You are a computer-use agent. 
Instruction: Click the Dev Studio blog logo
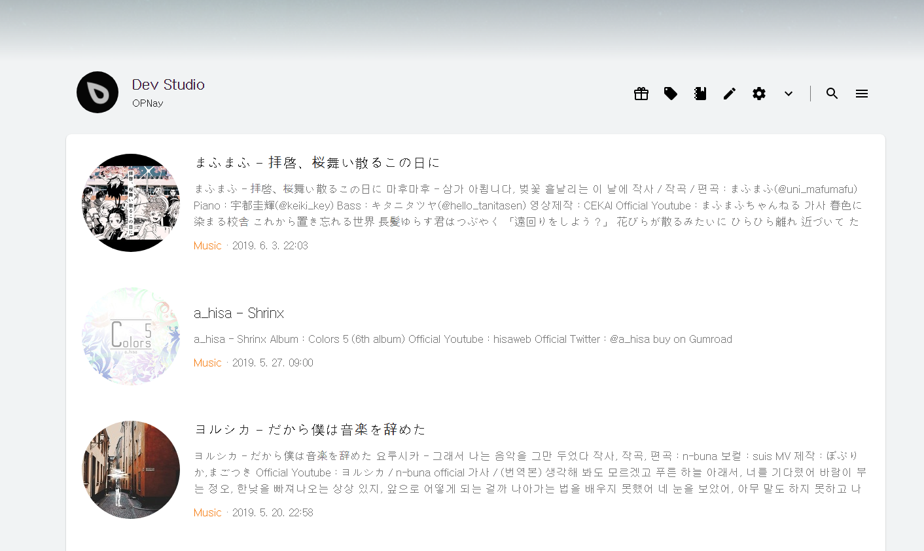tap(98, 92)
